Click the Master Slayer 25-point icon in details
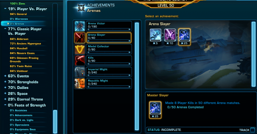Viewport: 257px width, 134px height. coord(155,110)
